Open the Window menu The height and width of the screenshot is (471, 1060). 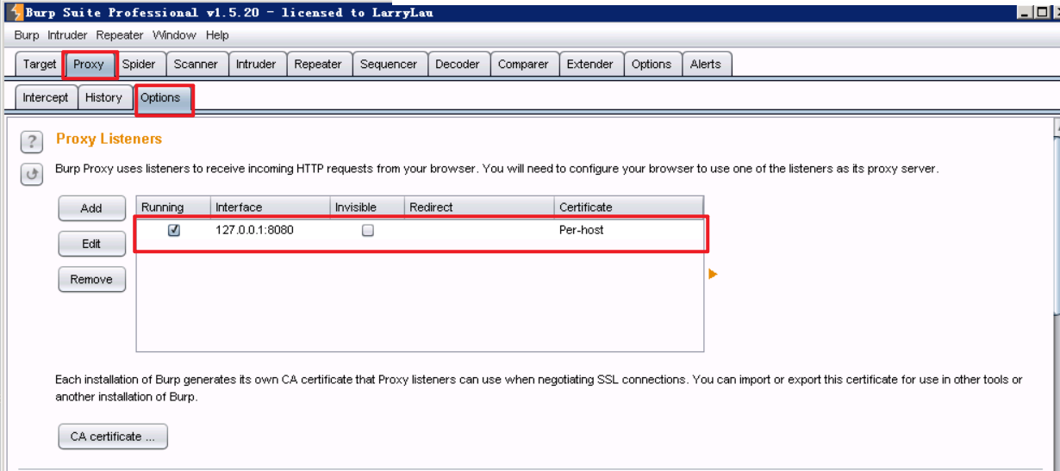coord(174,35)
